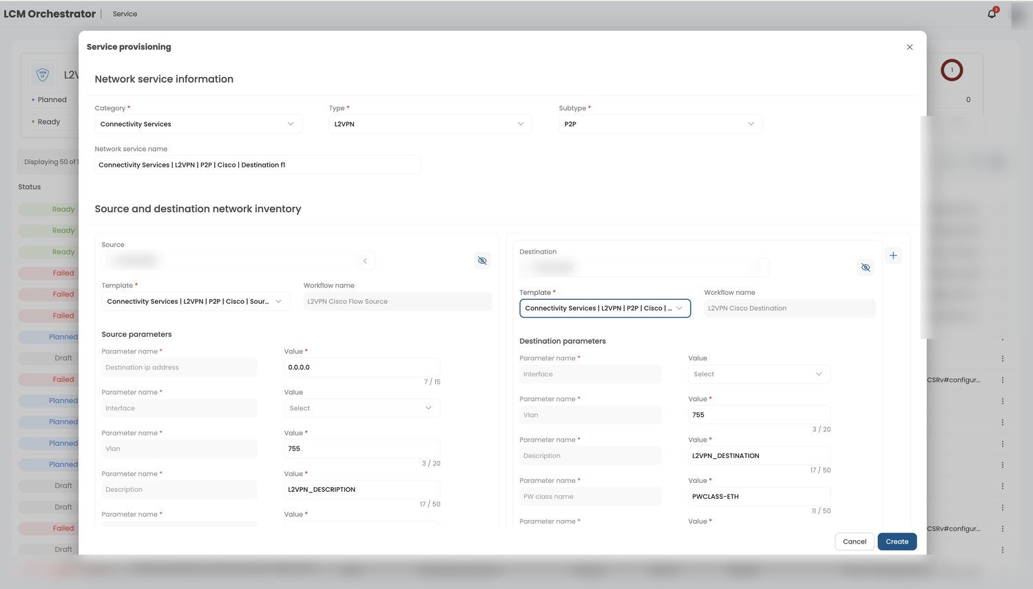Expand the Destination Template dropdown
1033x589 pixels.
coord(605,308)
